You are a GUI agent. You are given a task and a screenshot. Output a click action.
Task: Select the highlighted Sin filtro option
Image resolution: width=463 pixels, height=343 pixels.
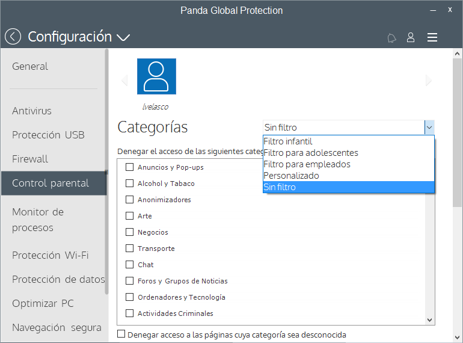click(x=348, y=187)
